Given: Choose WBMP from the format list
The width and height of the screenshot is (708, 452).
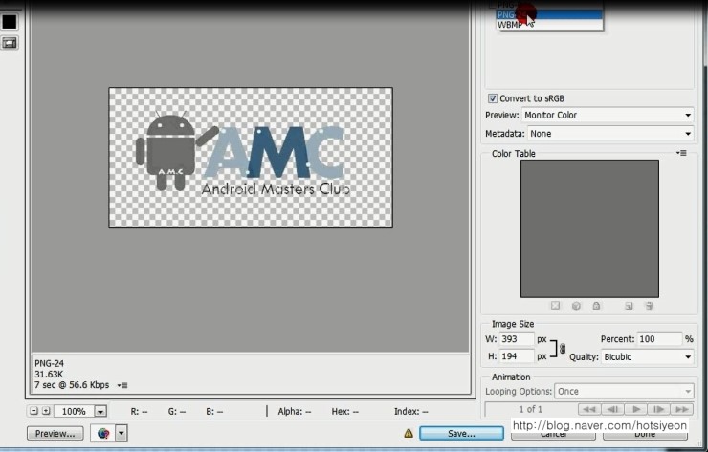Looking at the screenshot, I should click(549, 25).
